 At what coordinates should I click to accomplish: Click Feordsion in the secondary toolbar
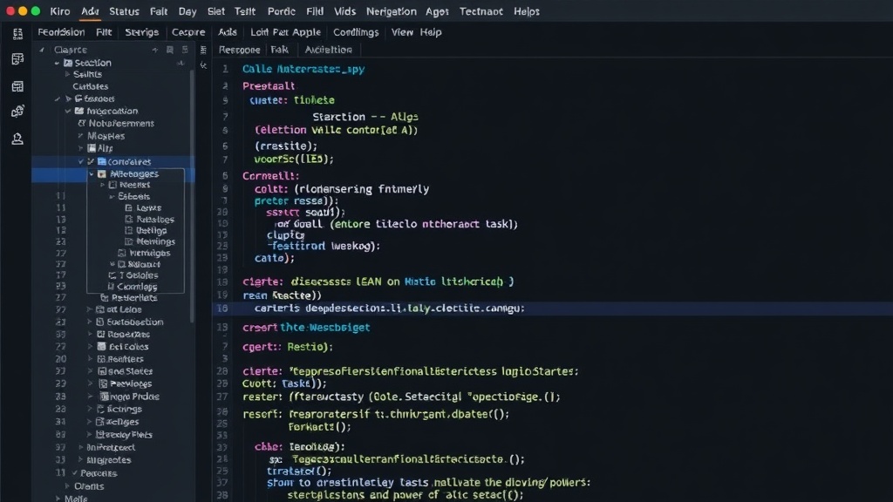(62, 32)
